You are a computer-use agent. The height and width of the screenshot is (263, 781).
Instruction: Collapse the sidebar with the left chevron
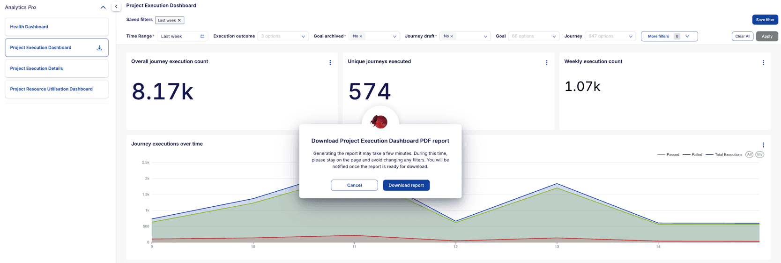pos(116,7)
